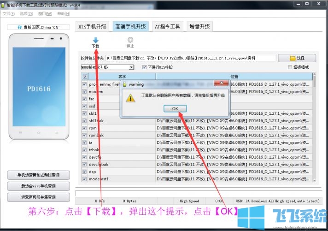Click the empty download progress bar
This screenshot has height=231, width=328.
coord(198,194)
